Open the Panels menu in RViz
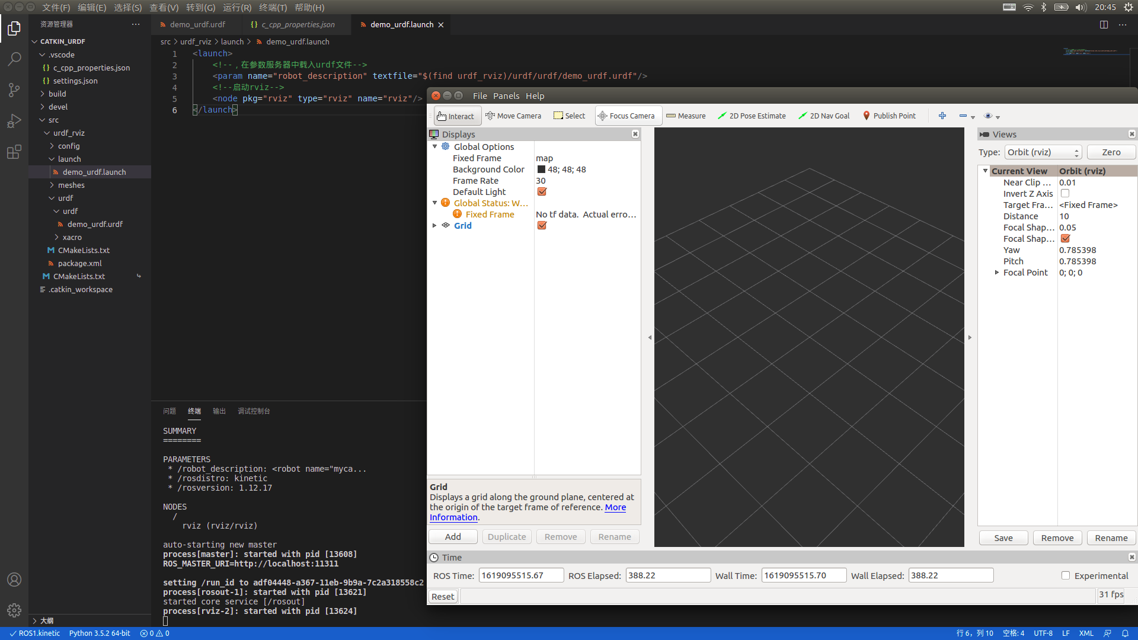 point(506,96)
